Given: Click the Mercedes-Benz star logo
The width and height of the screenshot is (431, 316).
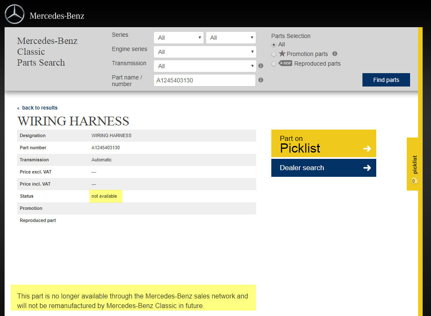Looking at the screenshot, I should click(x=15, y=14).
